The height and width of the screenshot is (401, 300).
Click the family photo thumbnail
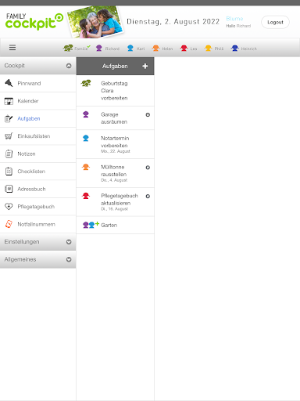coord(95,22)
